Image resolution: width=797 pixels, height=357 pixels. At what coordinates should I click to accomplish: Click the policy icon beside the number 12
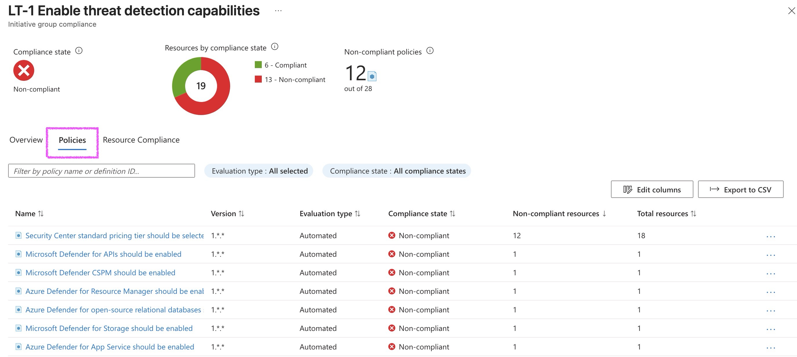point(372,76)
